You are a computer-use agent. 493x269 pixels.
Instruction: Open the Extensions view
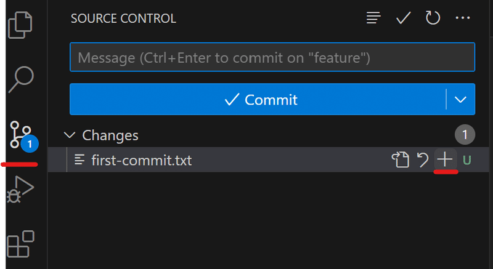pos(20,244)
